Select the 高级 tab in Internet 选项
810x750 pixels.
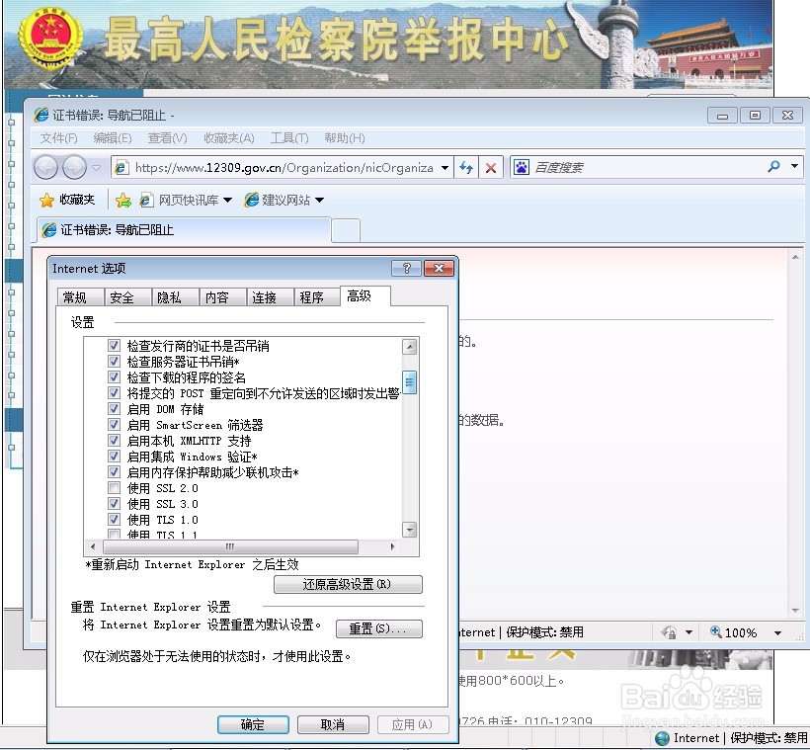[364, 296]
